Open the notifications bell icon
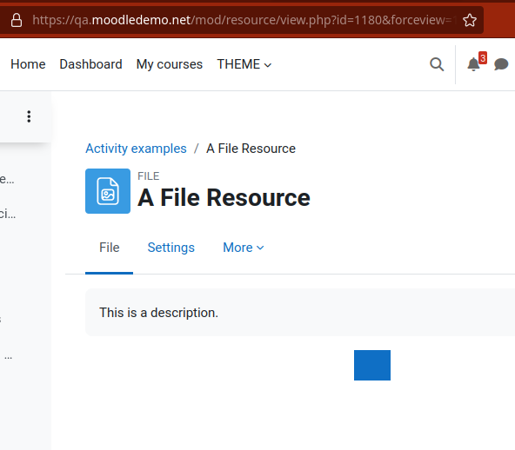 tap(473, 64)
